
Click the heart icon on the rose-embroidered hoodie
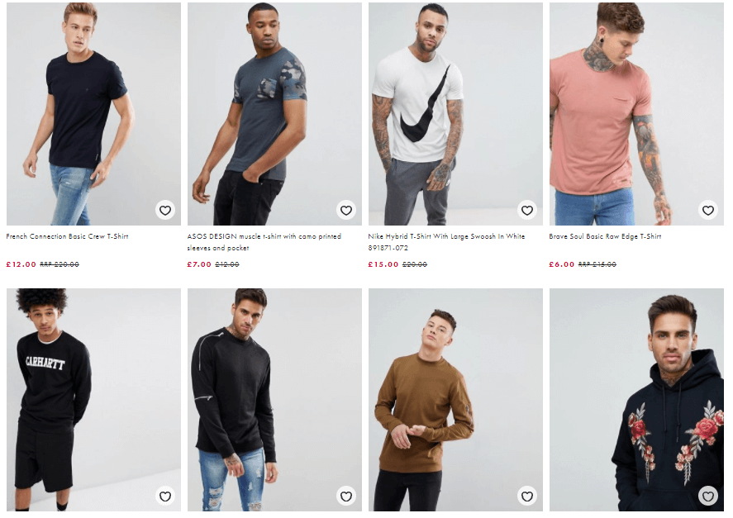point(707,497)
